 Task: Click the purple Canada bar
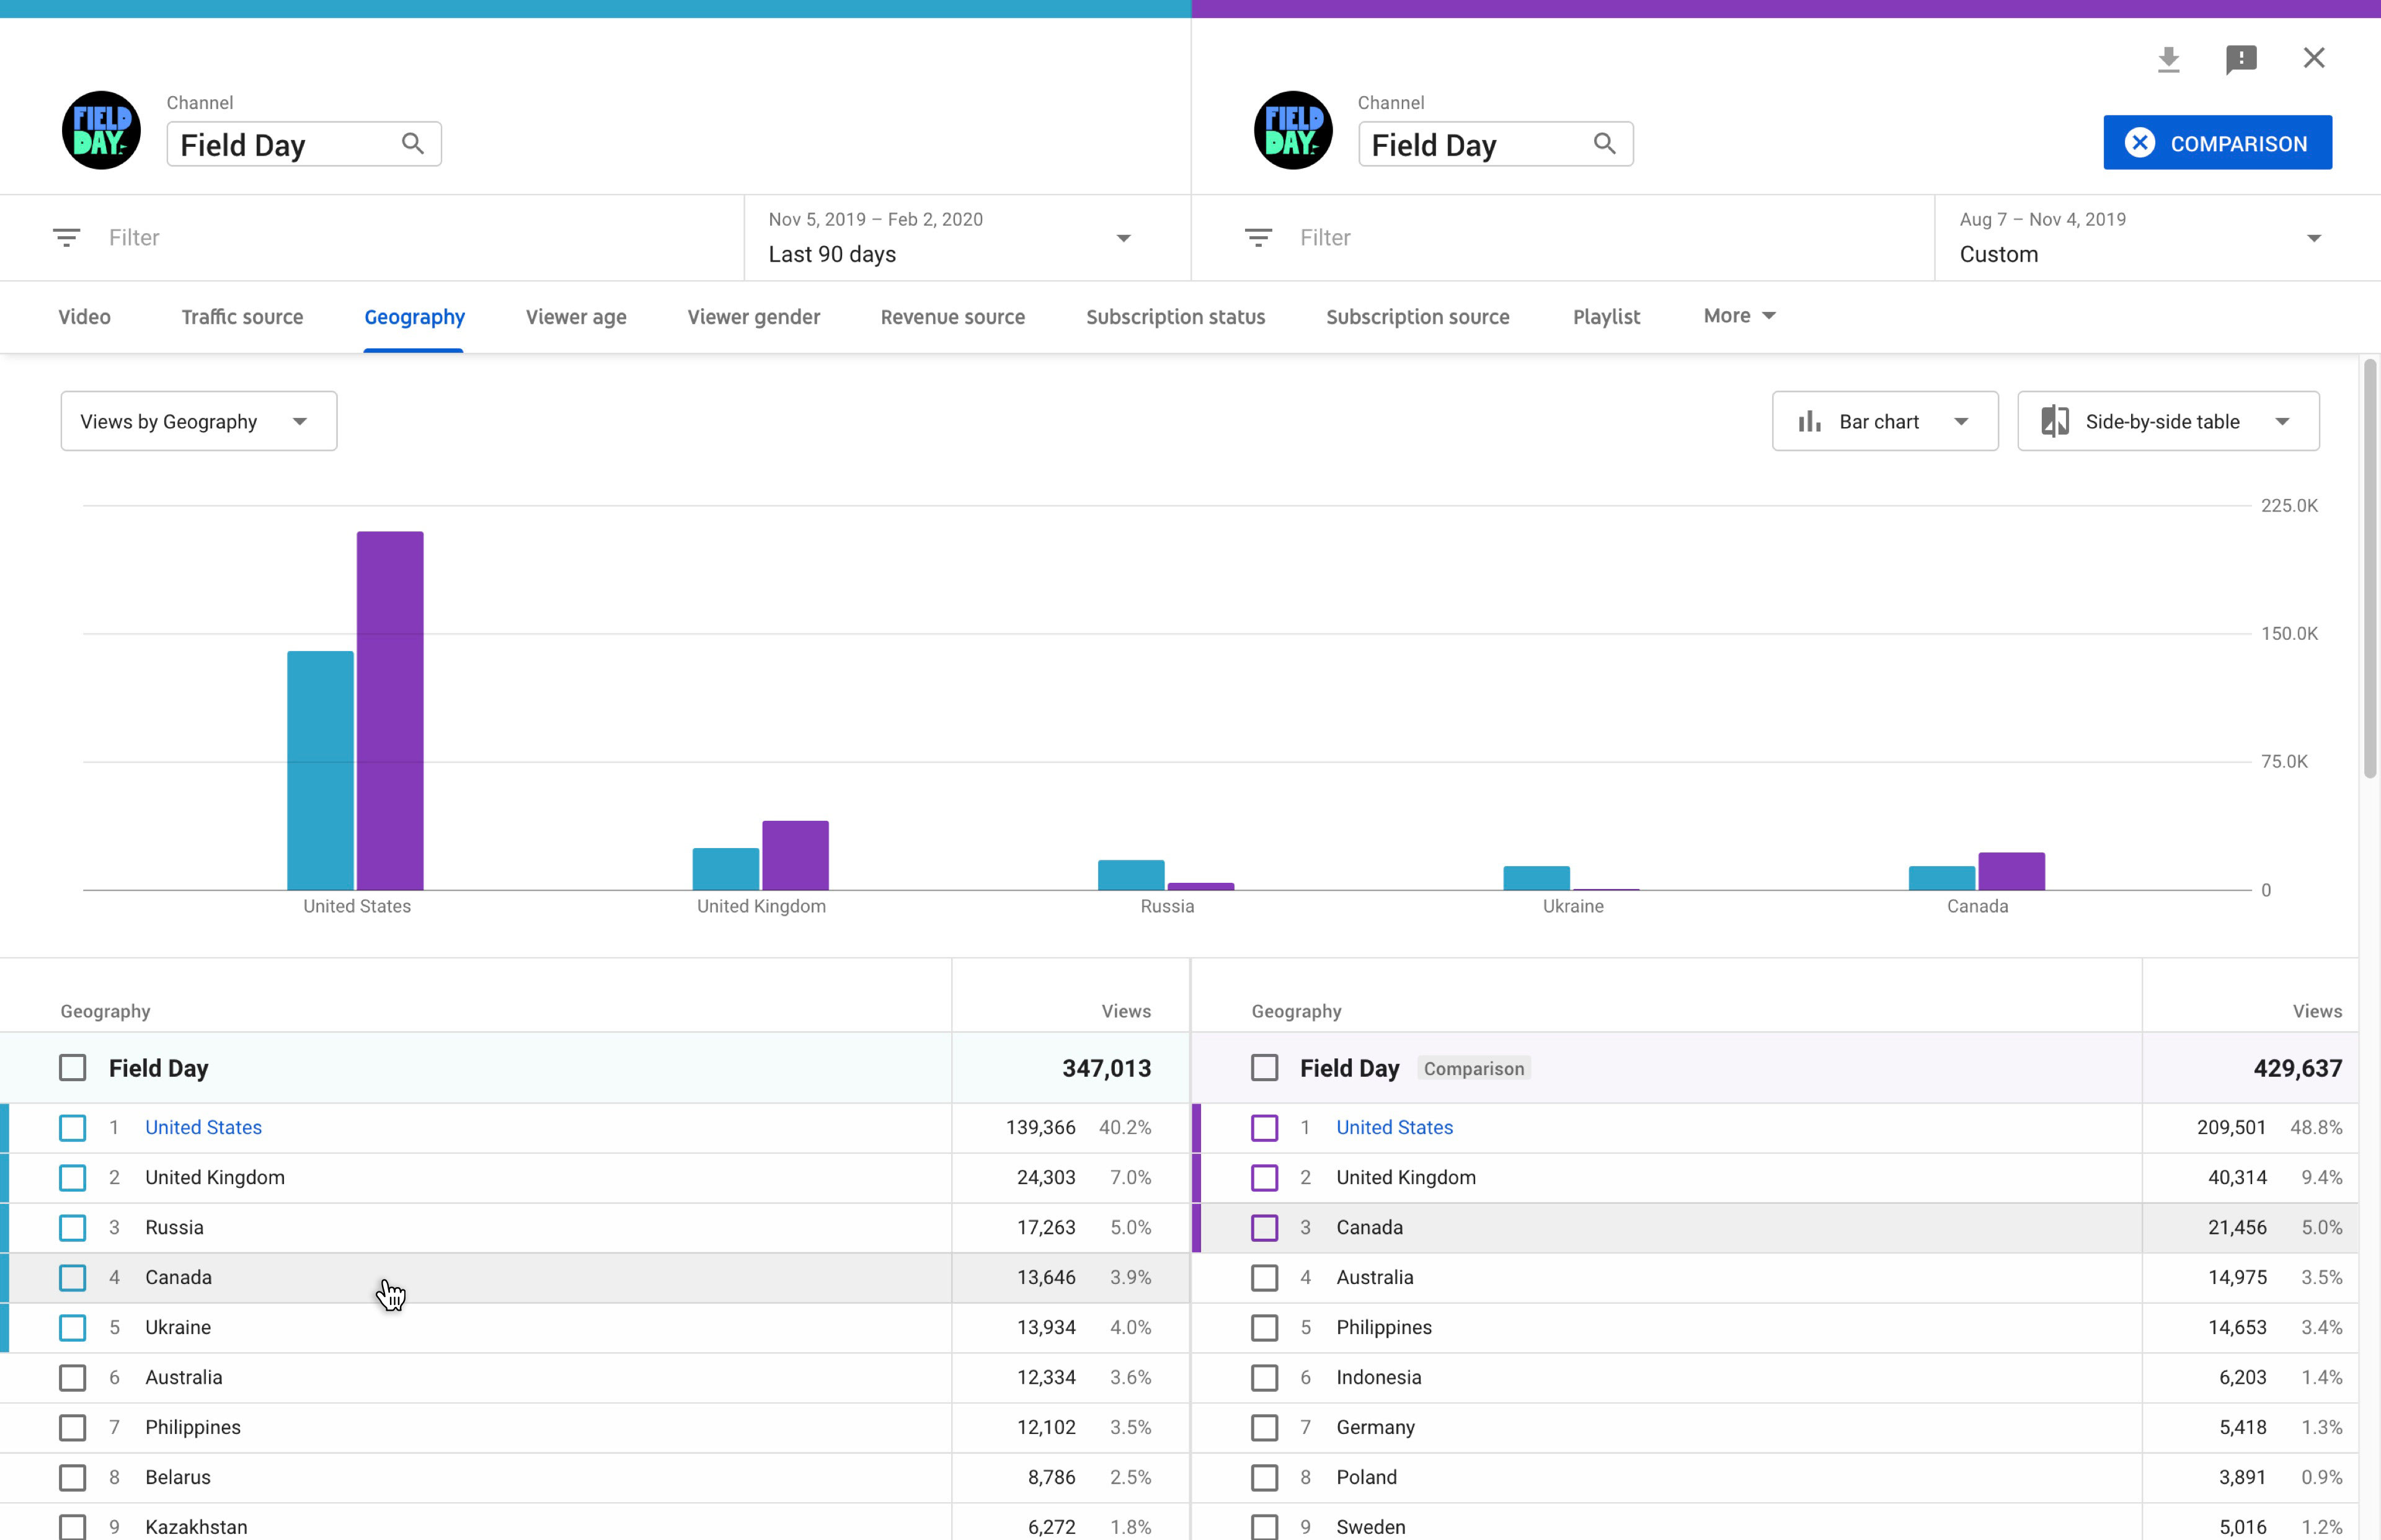[x=2011, y=872]
